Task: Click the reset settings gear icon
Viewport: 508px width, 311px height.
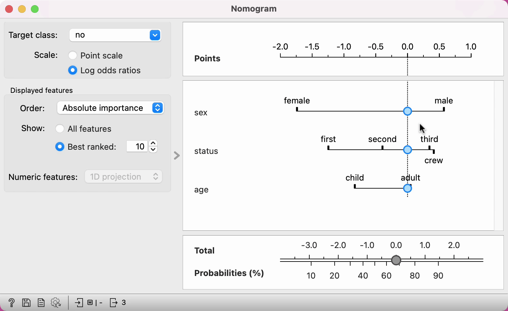Action: click(56, 303)
